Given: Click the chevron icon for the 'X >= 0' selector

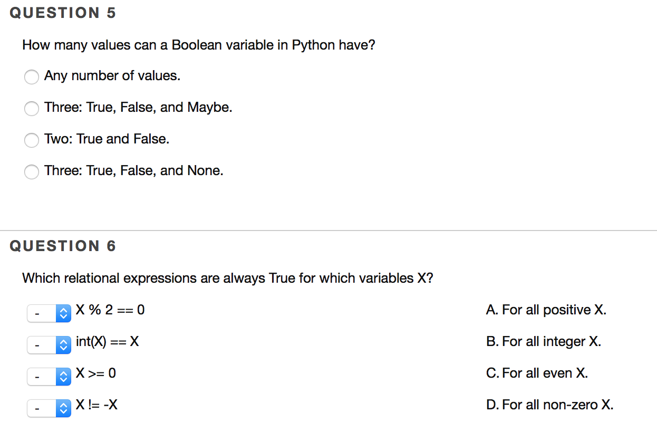Looking at the screenshot, I should (x=63, y=376).
